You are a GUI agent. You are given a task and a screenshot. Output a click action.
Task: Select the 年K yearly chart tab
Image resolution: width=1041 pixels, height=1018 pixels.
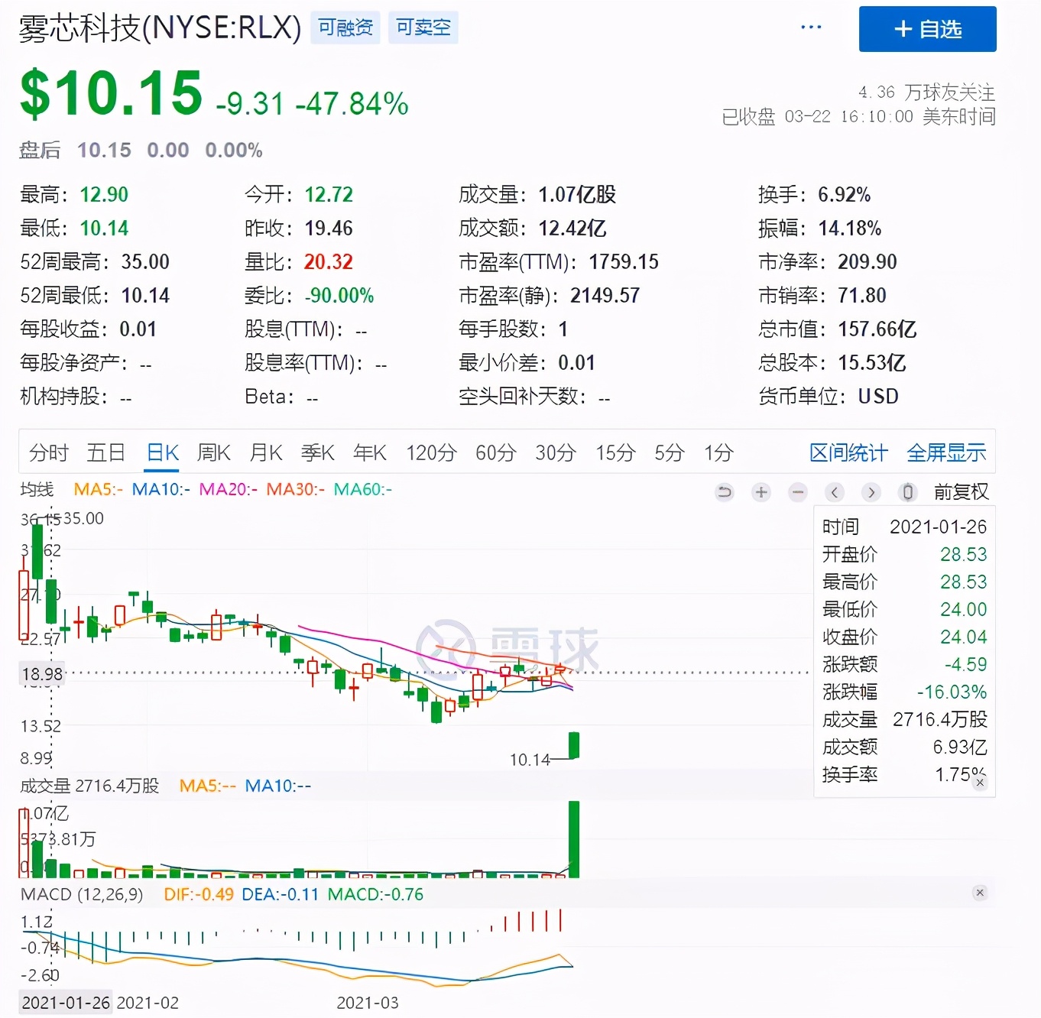[x=370, y=452]
